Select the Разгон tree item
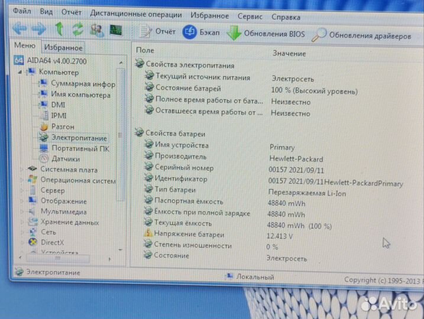The image size is (424, 319). click(x=57, y=126)
